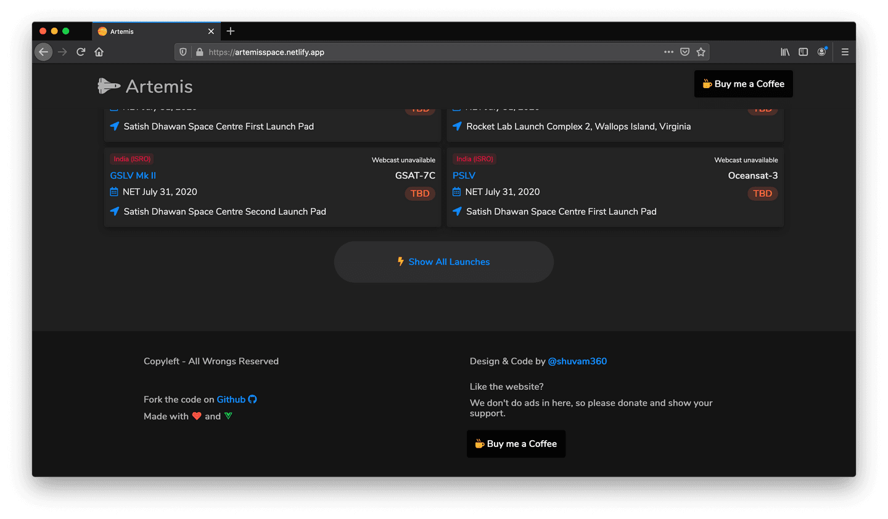The width and height of the screenshot is (888, 519).
Task: Open the PSLV rocket link
Action: (464, 175)
